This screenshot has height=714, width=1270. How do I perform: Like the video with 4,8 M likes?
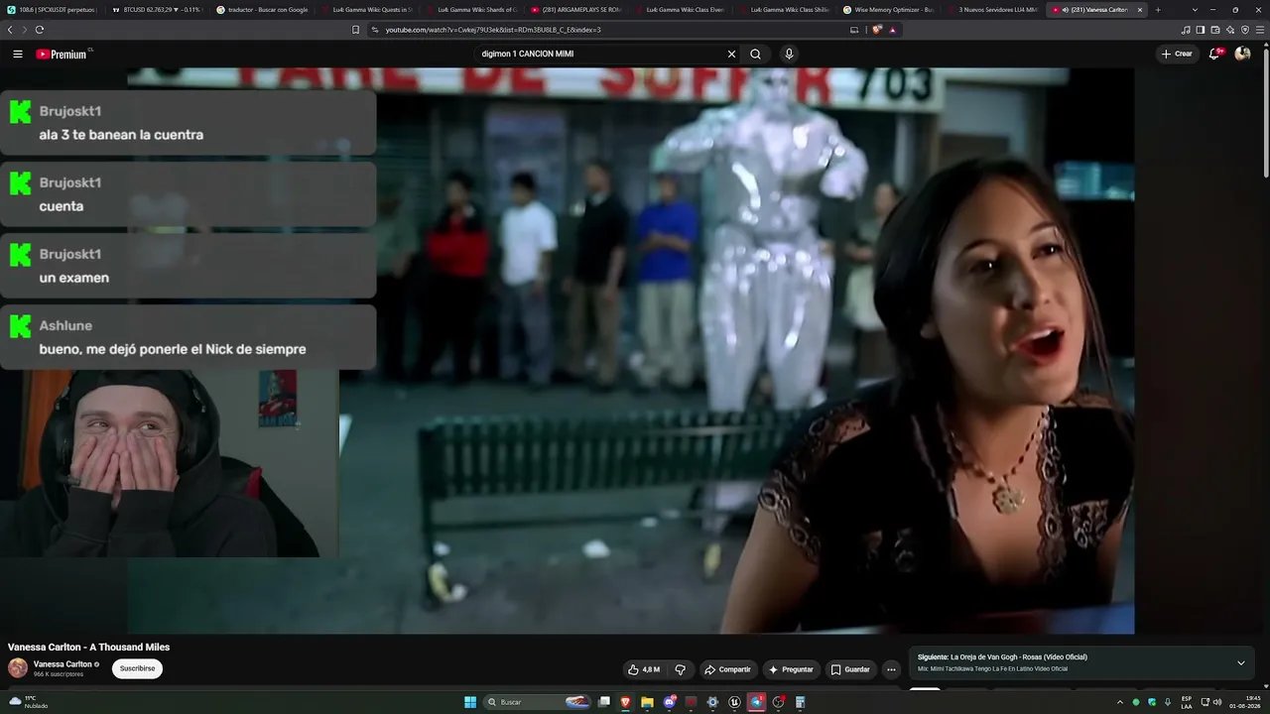click(644, 669)
